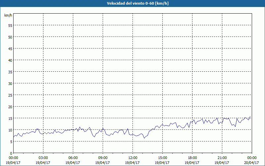Screen dimensions: 265x166
Task: Click the '00:00' label dated 19/04/17
Action: tap(13, 158)
